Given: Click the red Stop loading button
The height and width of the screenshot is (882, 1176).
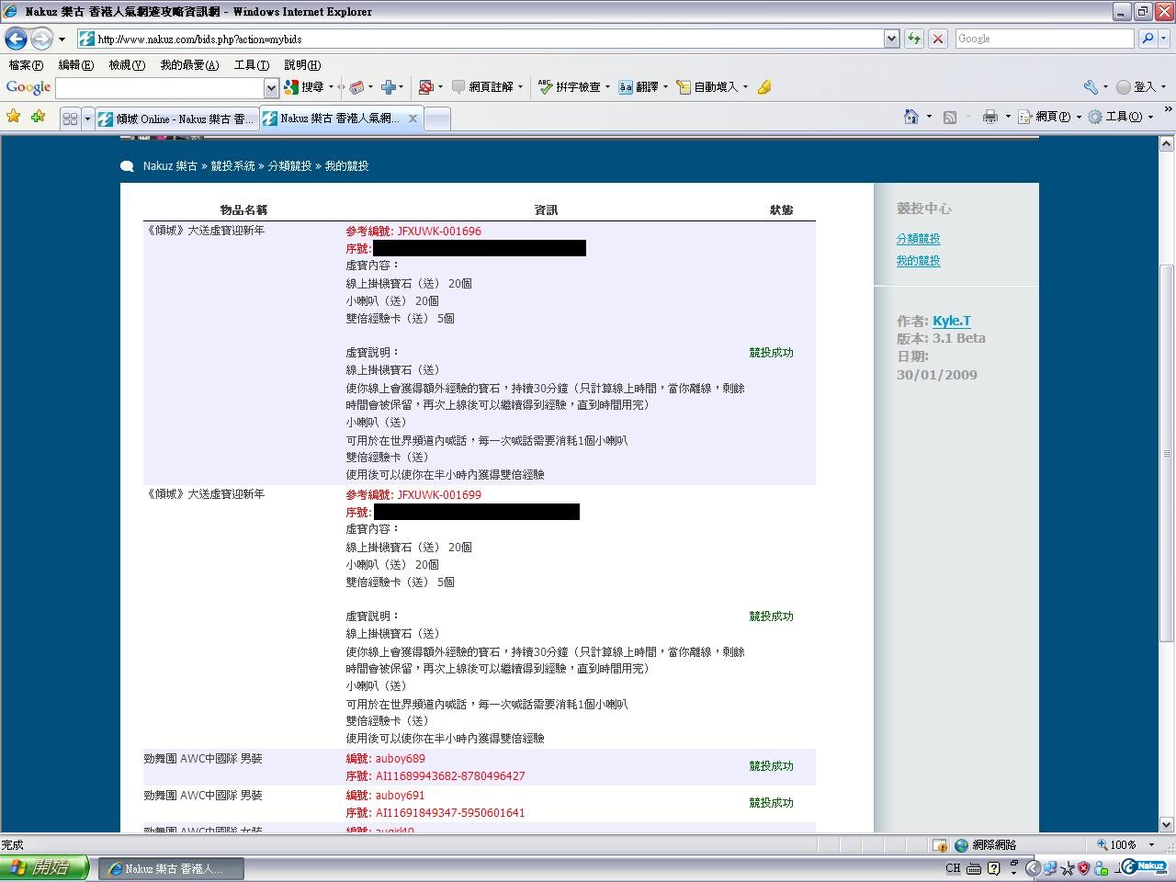Looking at the screenshot, I should point(937,39).
